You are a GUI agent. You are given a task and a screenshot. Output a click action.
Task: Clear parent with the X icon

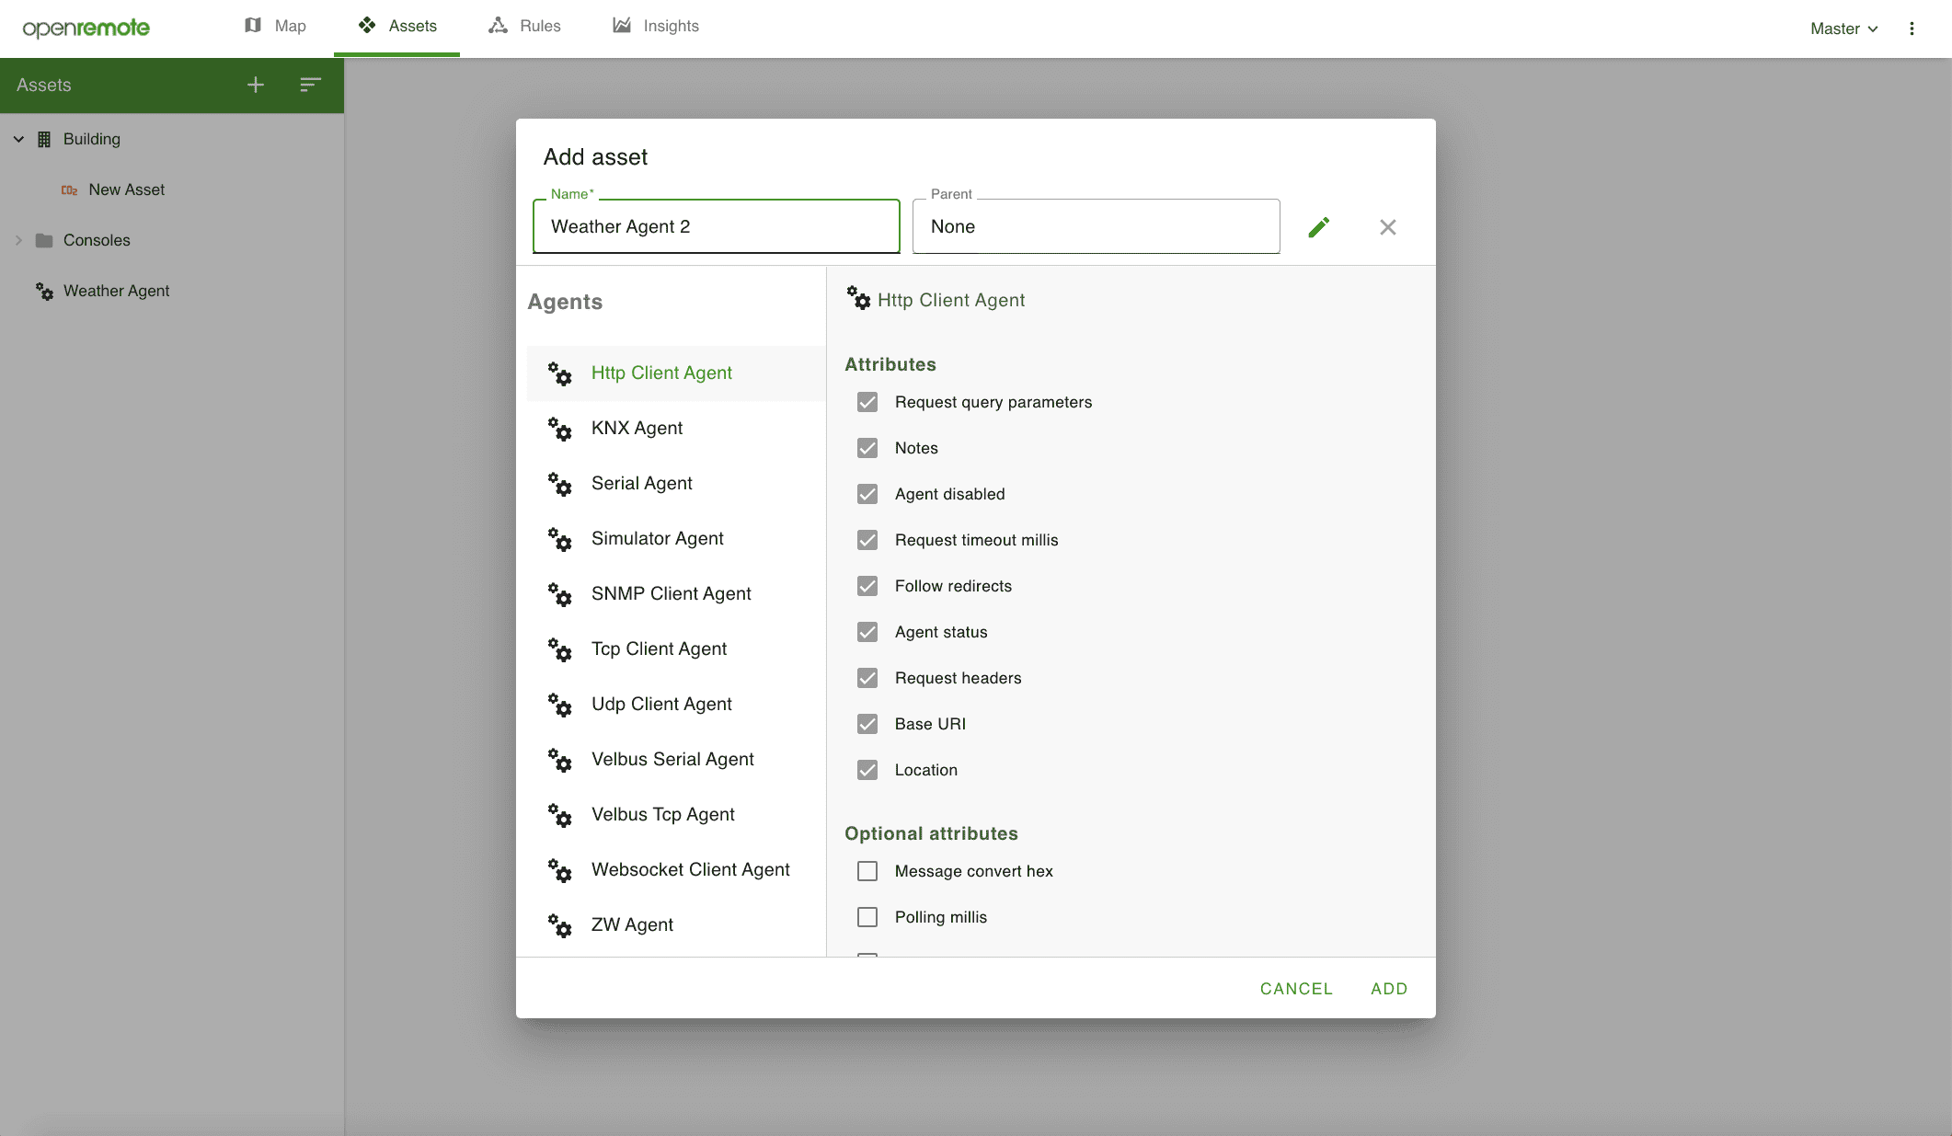1387,226
